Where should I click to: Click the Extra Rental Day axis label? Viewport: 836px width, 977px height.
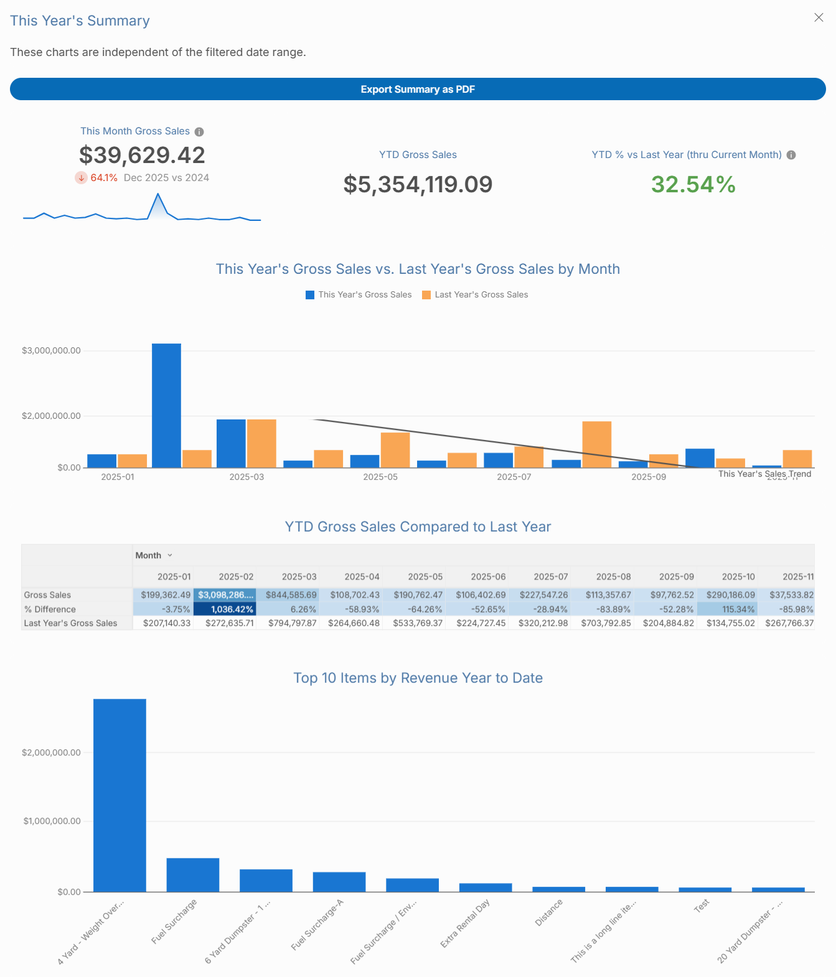click(465, 923)
